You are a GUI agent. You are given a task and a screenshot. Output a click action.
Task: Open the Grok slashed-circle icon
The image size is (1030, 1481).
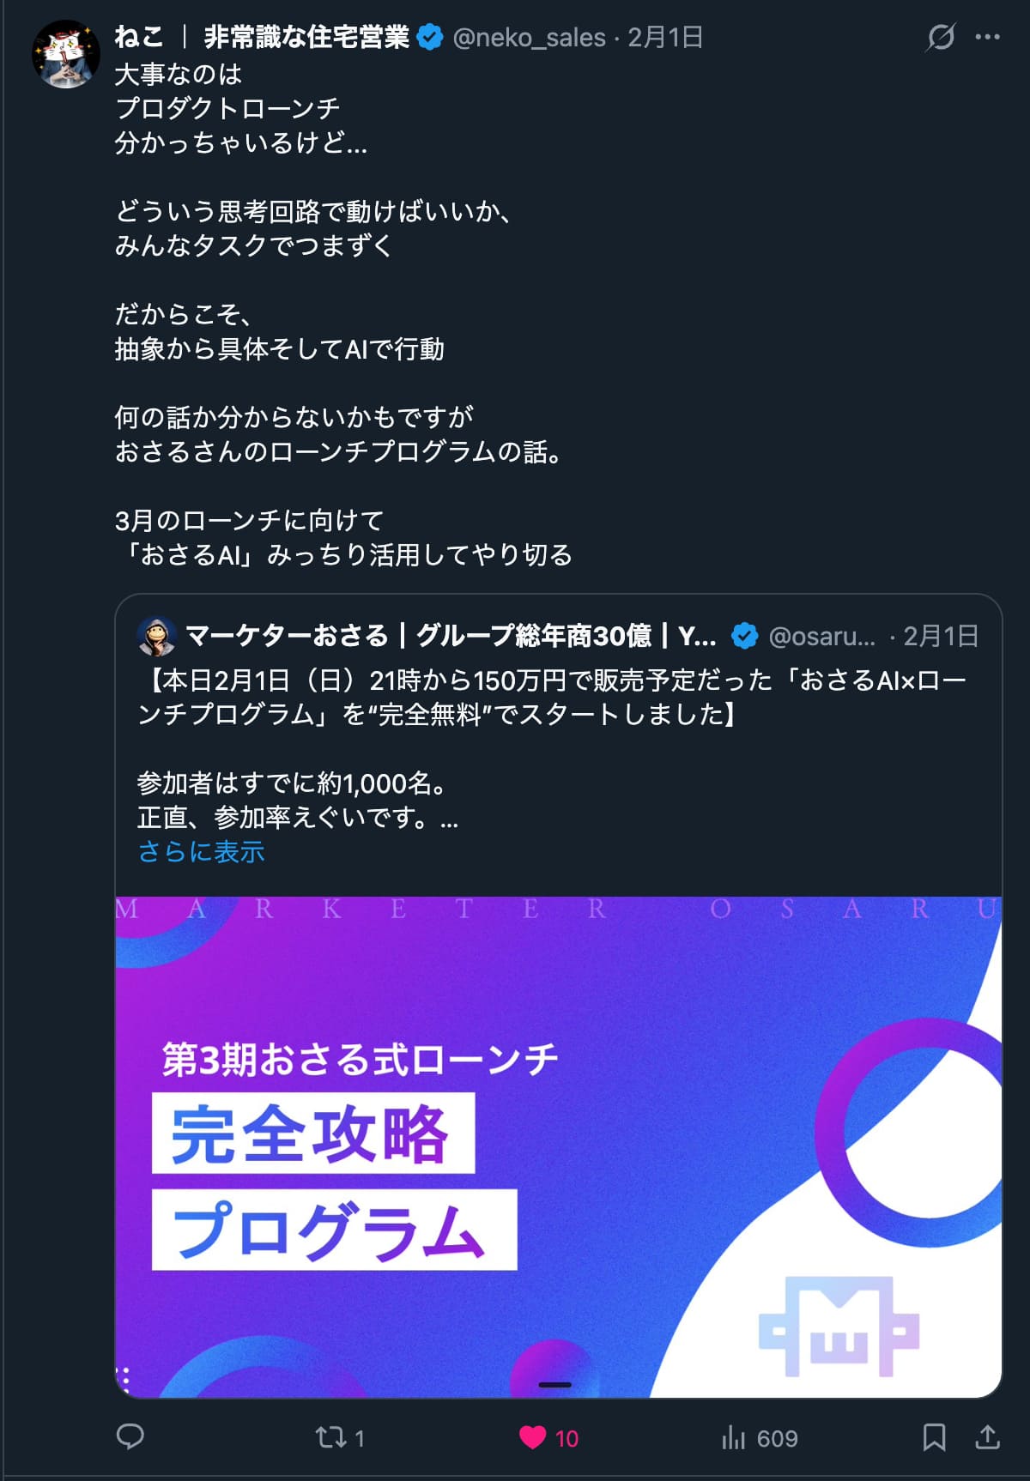pos(941,37)
